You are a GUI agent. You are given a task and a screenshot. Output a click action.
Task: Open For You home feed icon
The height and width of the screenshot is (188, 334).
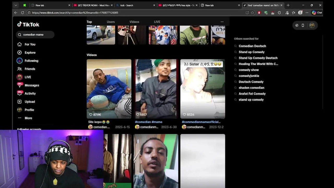(x=20, y=44)
